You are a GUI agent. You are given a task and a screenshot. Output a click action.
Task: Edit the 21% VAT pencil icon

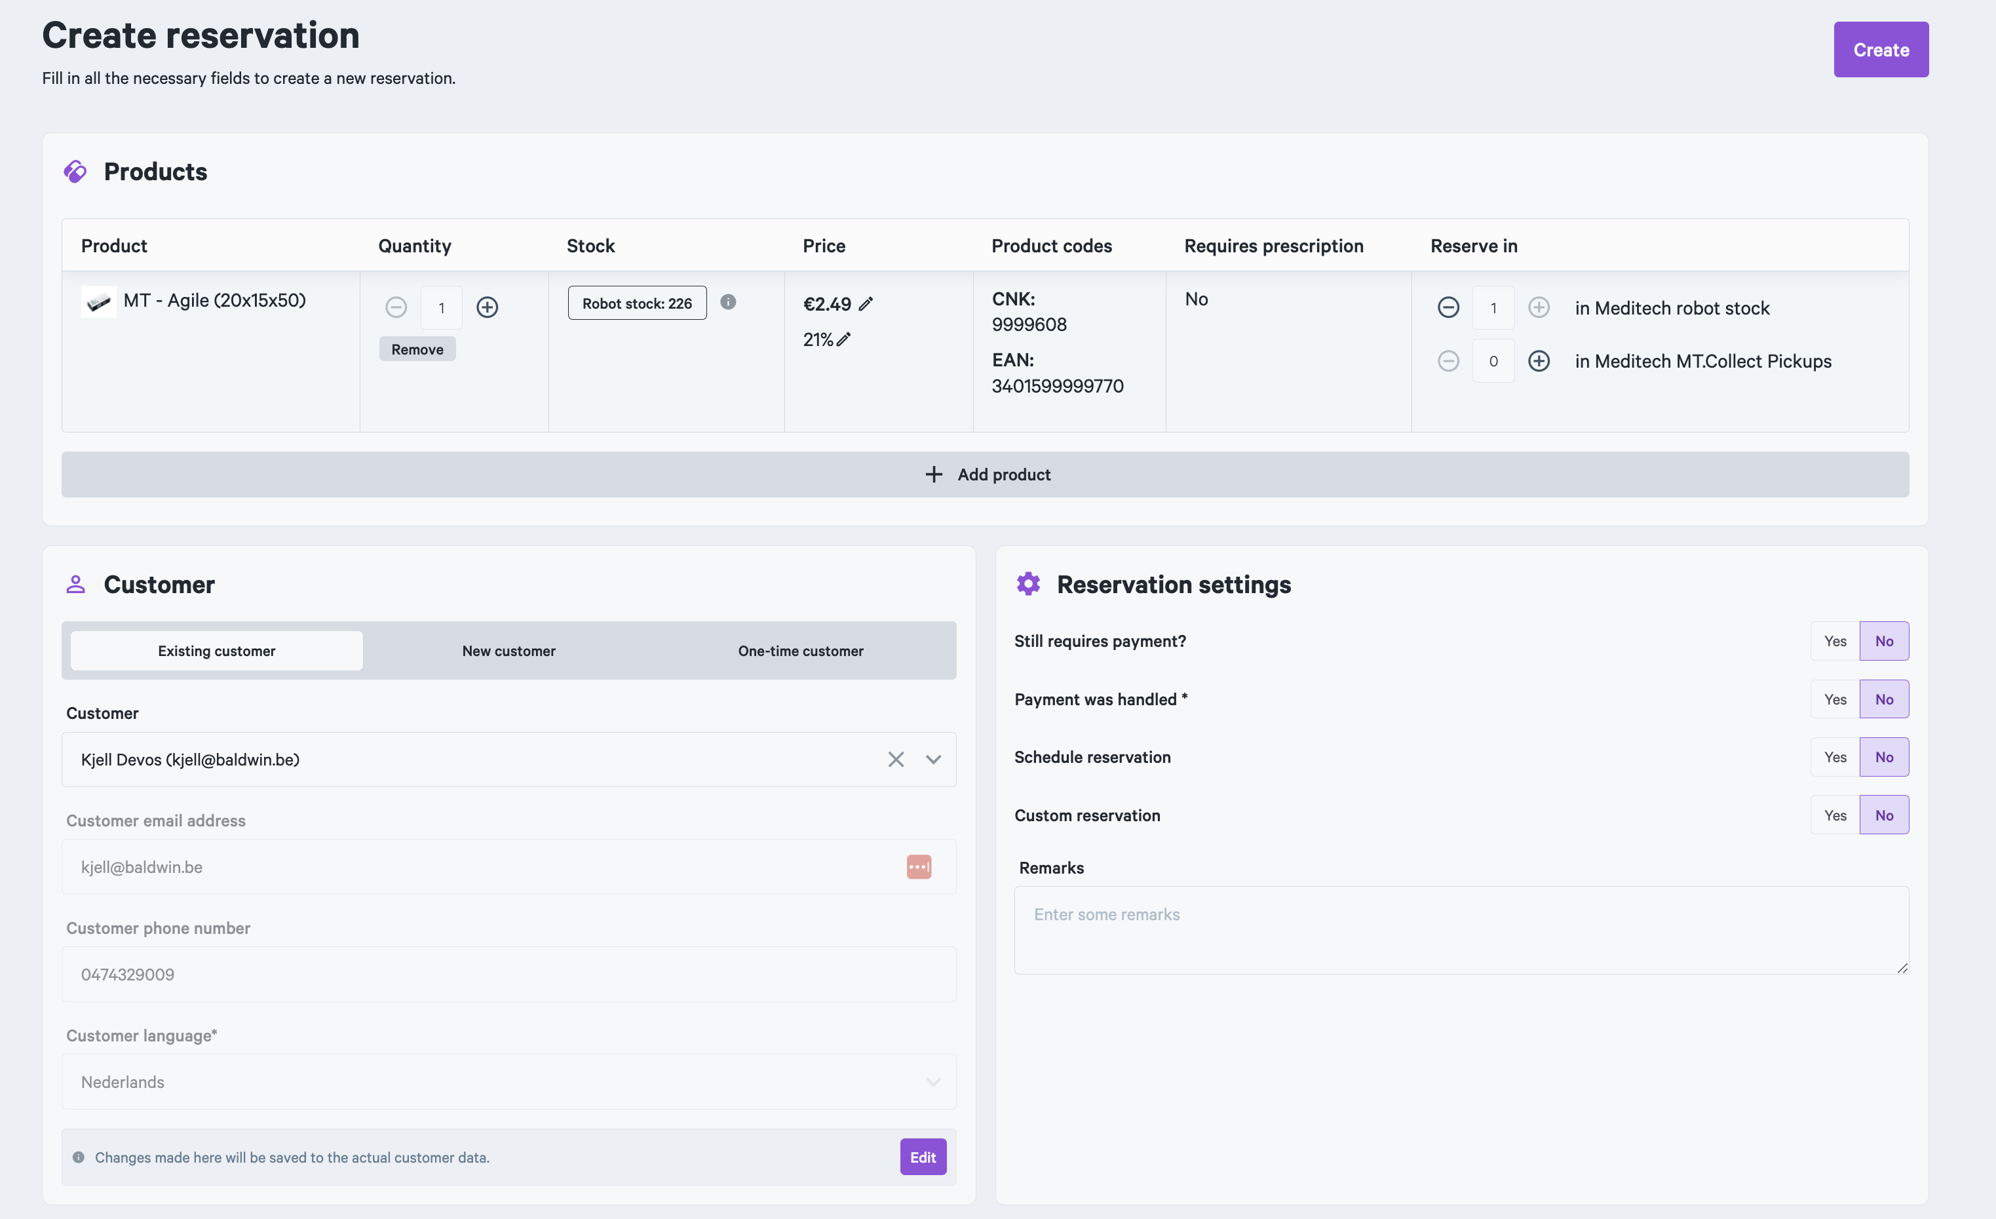coord(844,339)
